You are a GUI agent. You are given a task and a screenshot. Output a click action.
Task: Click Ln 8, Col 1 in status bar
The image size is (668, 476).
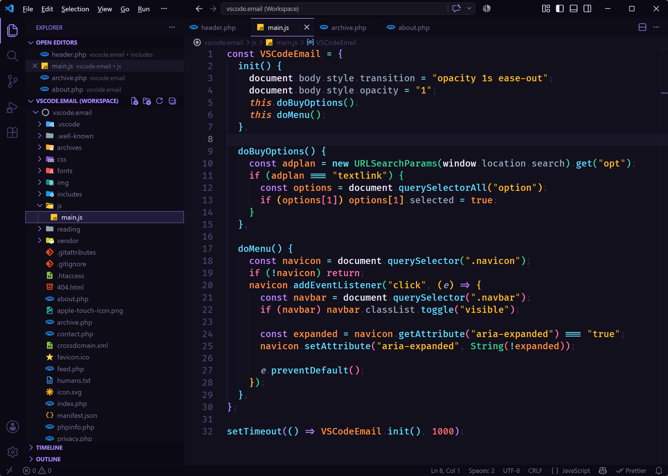point(445,471)
